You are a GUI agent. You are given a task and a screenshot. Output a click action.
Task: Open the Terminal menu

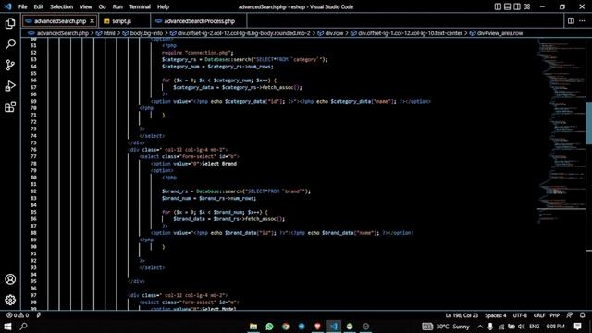[x=140, y=6]
